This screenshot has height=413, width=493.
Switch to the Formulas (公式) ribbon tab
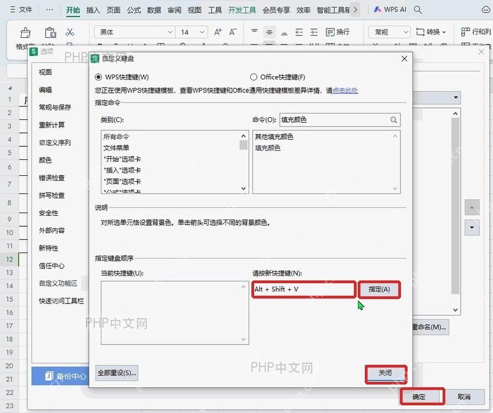click(134, 10)
